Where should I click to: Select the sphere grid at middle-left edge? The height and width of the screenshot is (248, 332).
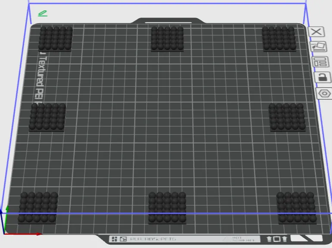(x=47, y=117)
